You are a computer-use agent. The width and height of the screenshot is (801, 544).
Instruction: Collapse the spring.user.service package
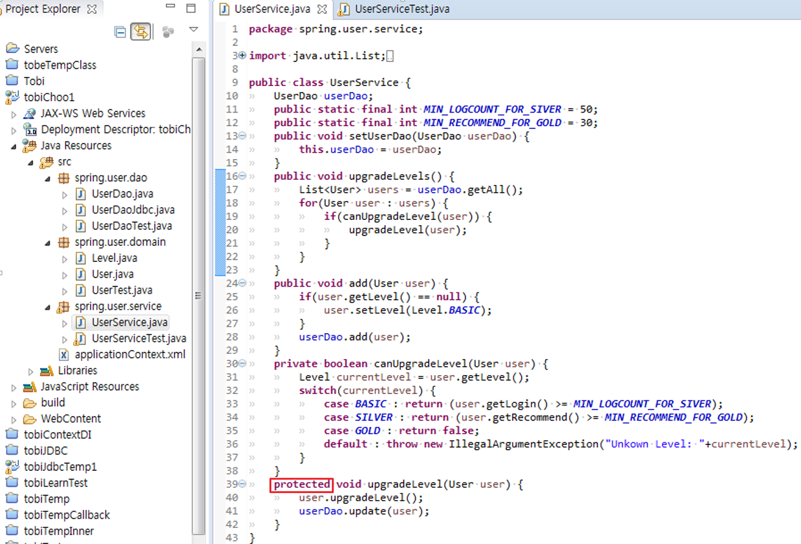tap(48, 307)
